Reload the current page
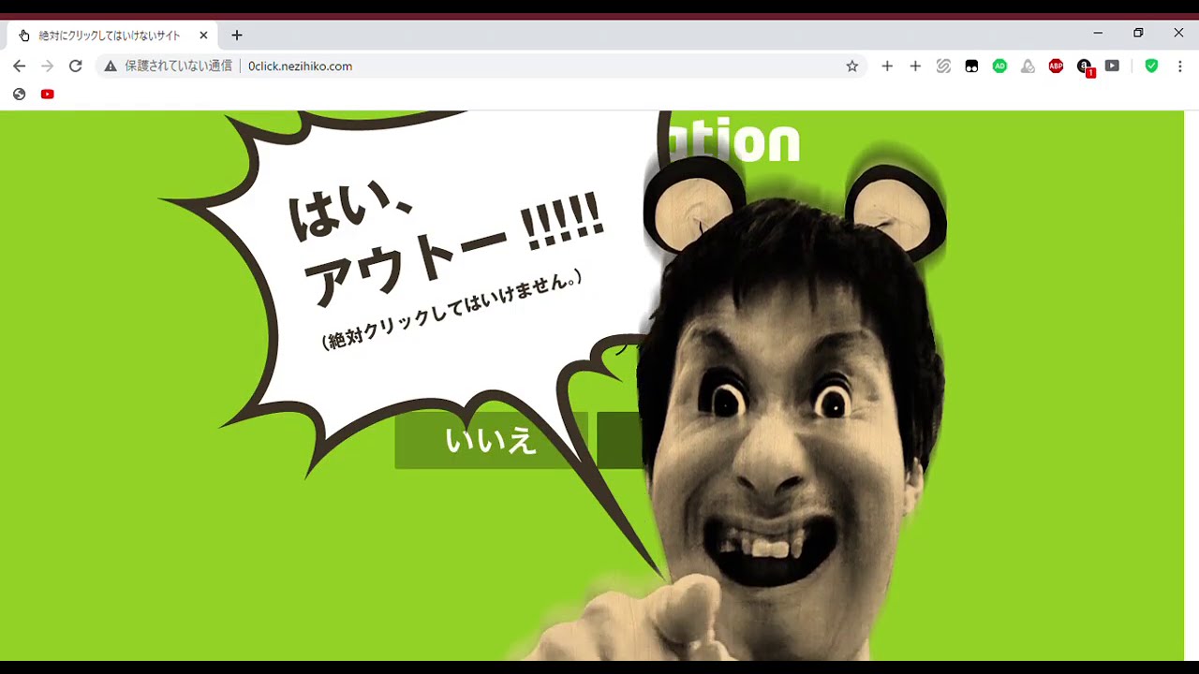The width and height of the screenshot is (1199, 674). [x=75, y=66]
